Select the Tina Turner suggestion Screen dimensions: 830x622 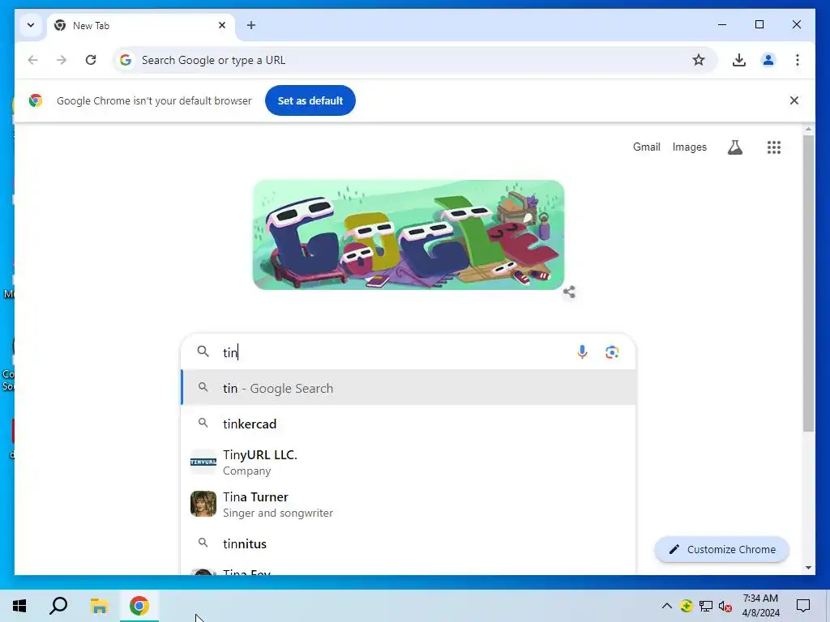tap(409, 504)
